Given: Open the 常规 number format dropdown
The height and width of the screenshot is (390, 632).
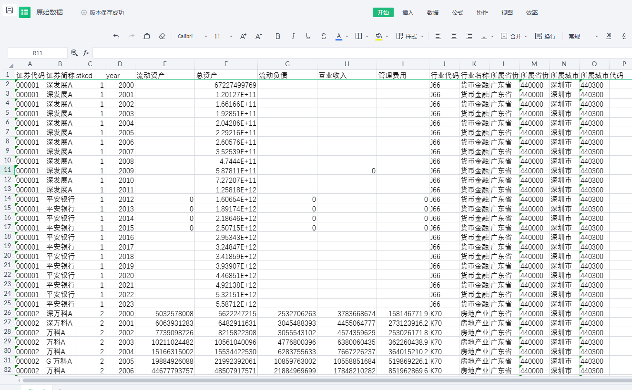Looking at the screenshot, I should pos(583,36).
